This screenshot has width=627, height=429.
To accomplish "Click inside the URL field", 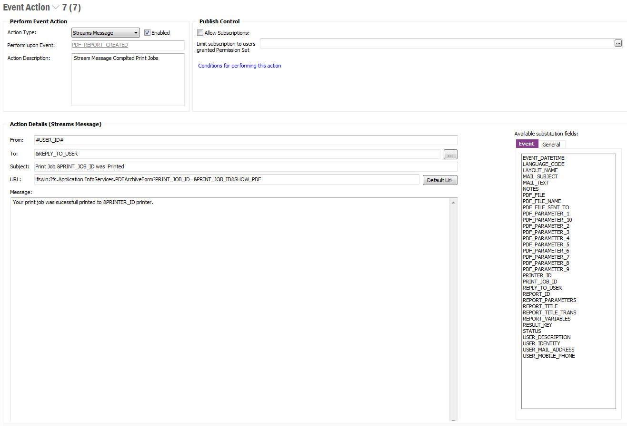I will coord(226,179).
